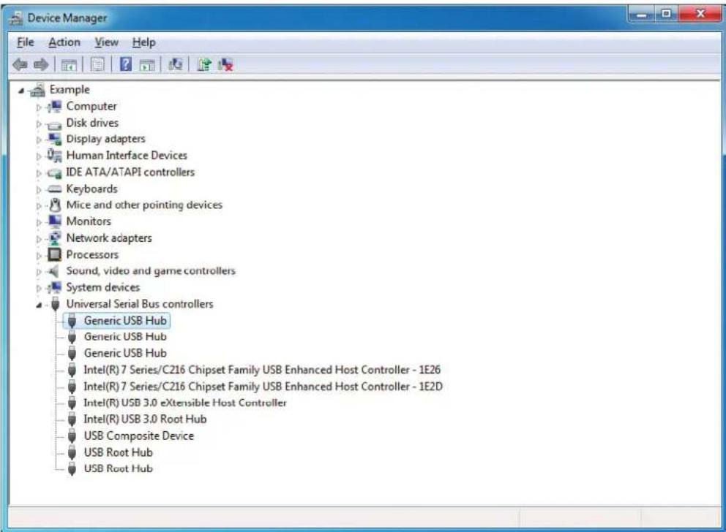Open the Action menu

point(64,42)
